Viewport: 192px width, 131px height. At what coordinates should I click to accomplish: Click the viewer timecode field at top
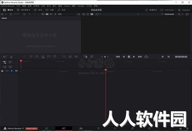(x=169, y=14)
